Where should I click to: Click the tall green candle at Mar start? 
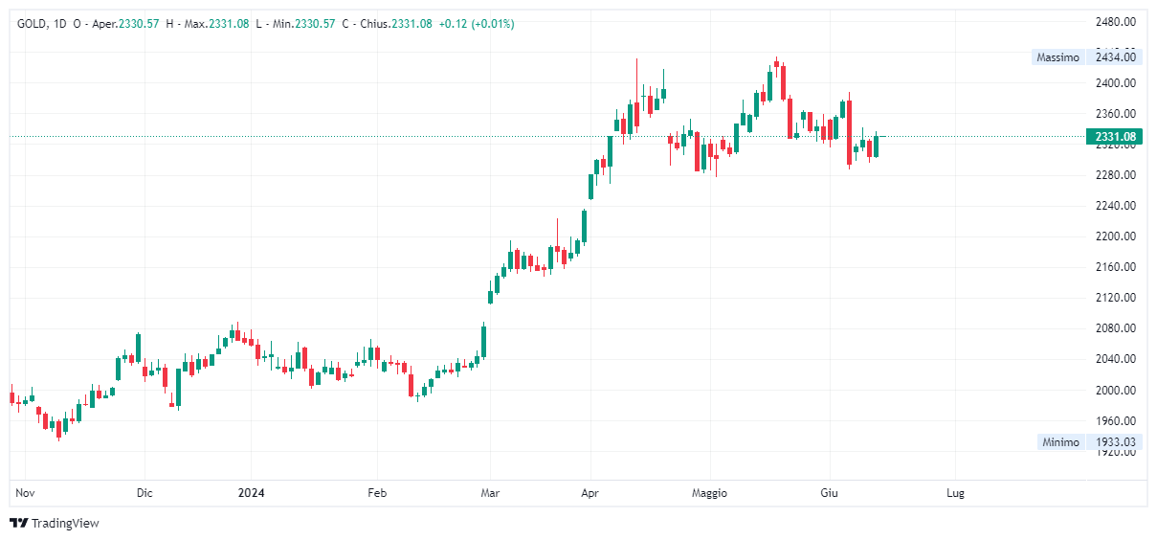(484, 341)
